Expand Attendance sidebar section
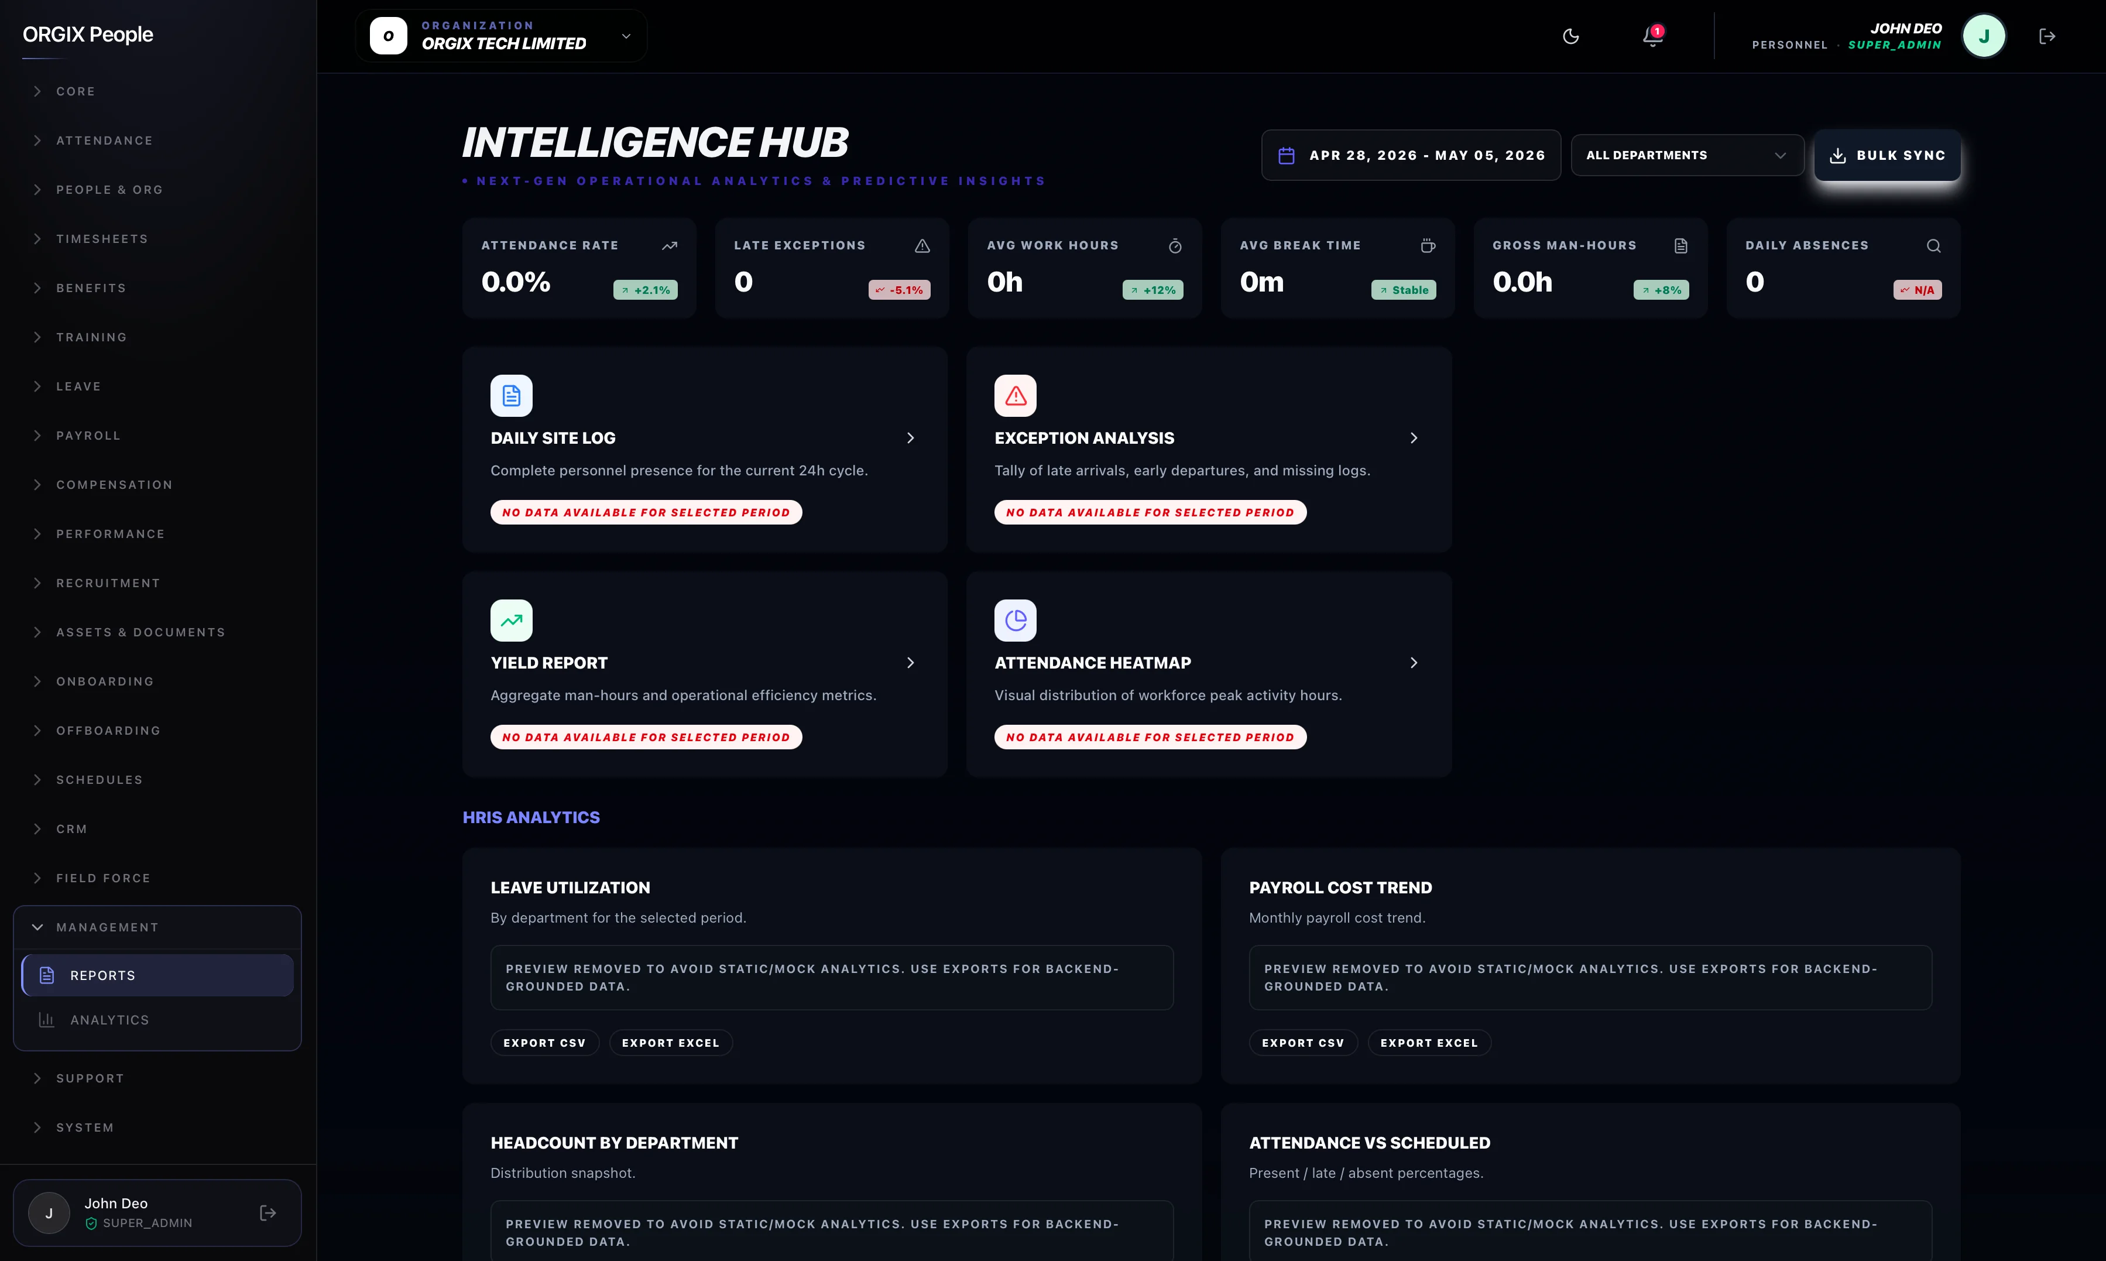Image resolution: width=2106 pixels, height=1261 pixels. (158, 140)
